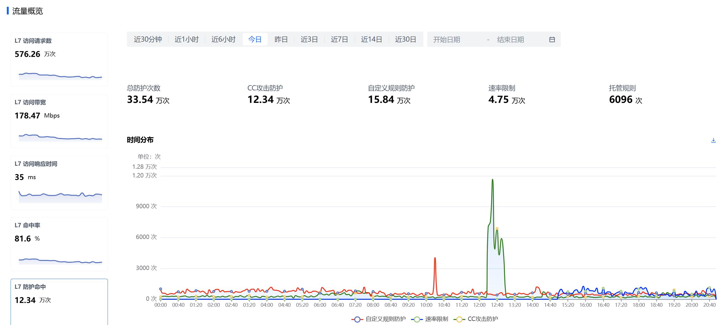Screen dimensions: 724x325
Task: Click the 托管规则 6096 次 statistic
Action: [626, 94]
